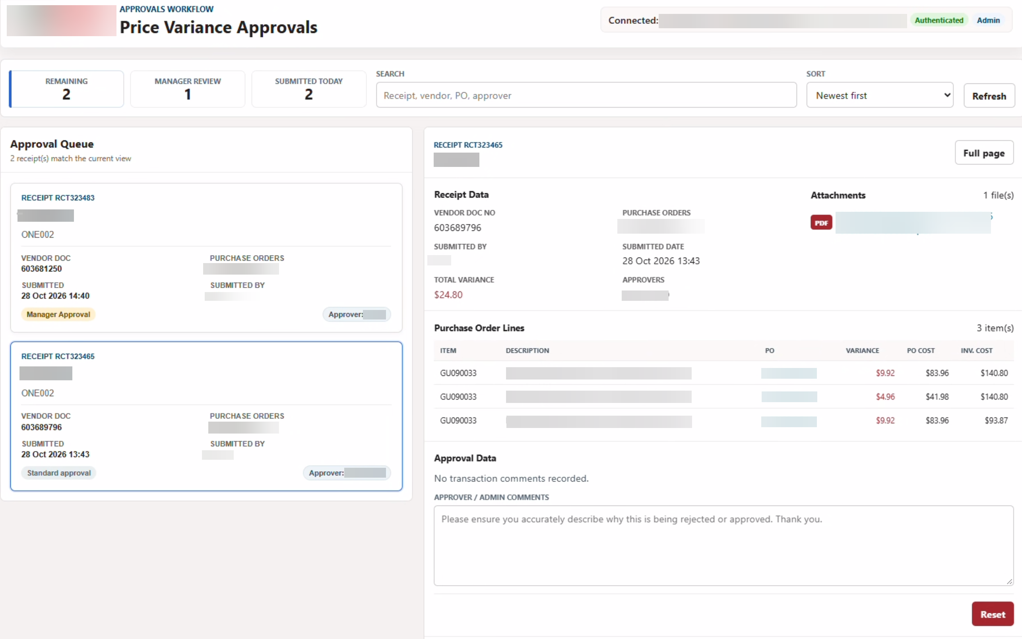Viewport: 1022px width, 639px height.
Task: Click the Variance column header
Action: [x=862, y=350]
